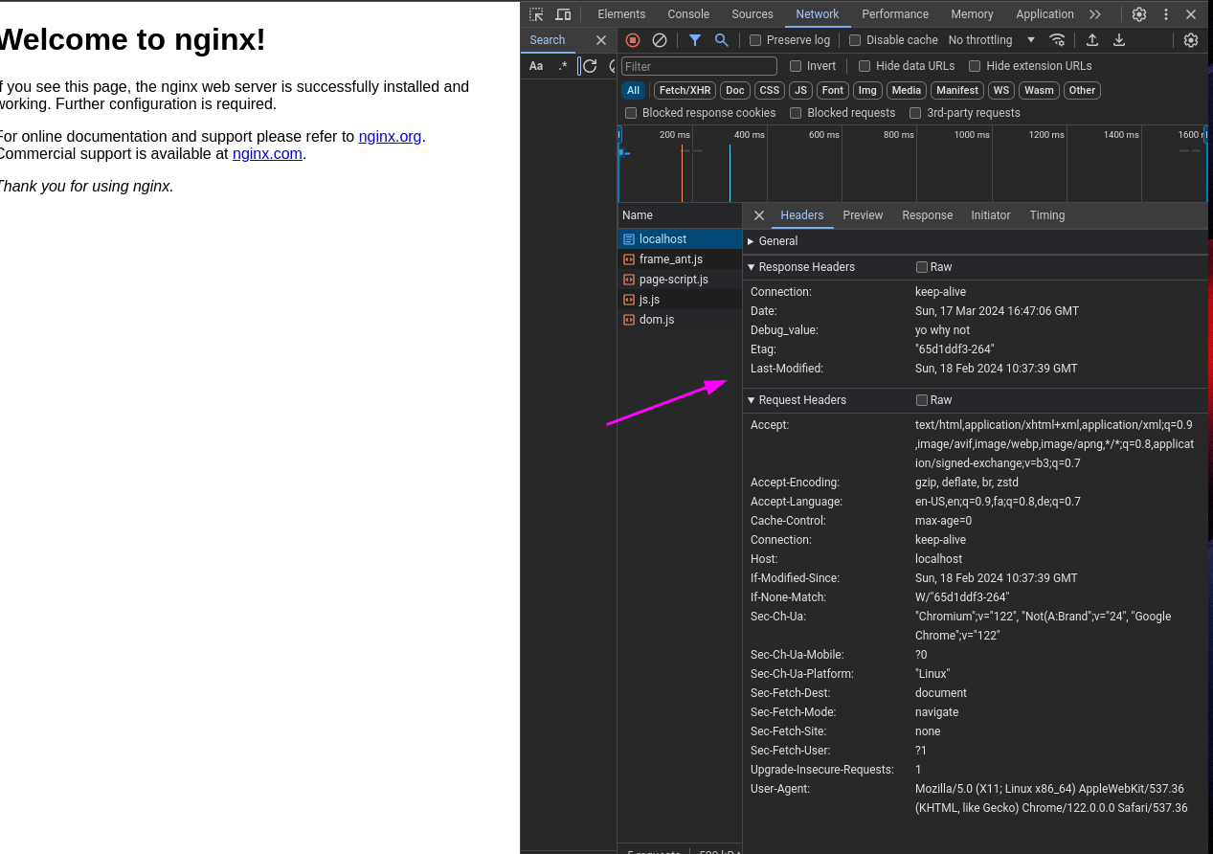Check Hide data URLs

[865, 66]
